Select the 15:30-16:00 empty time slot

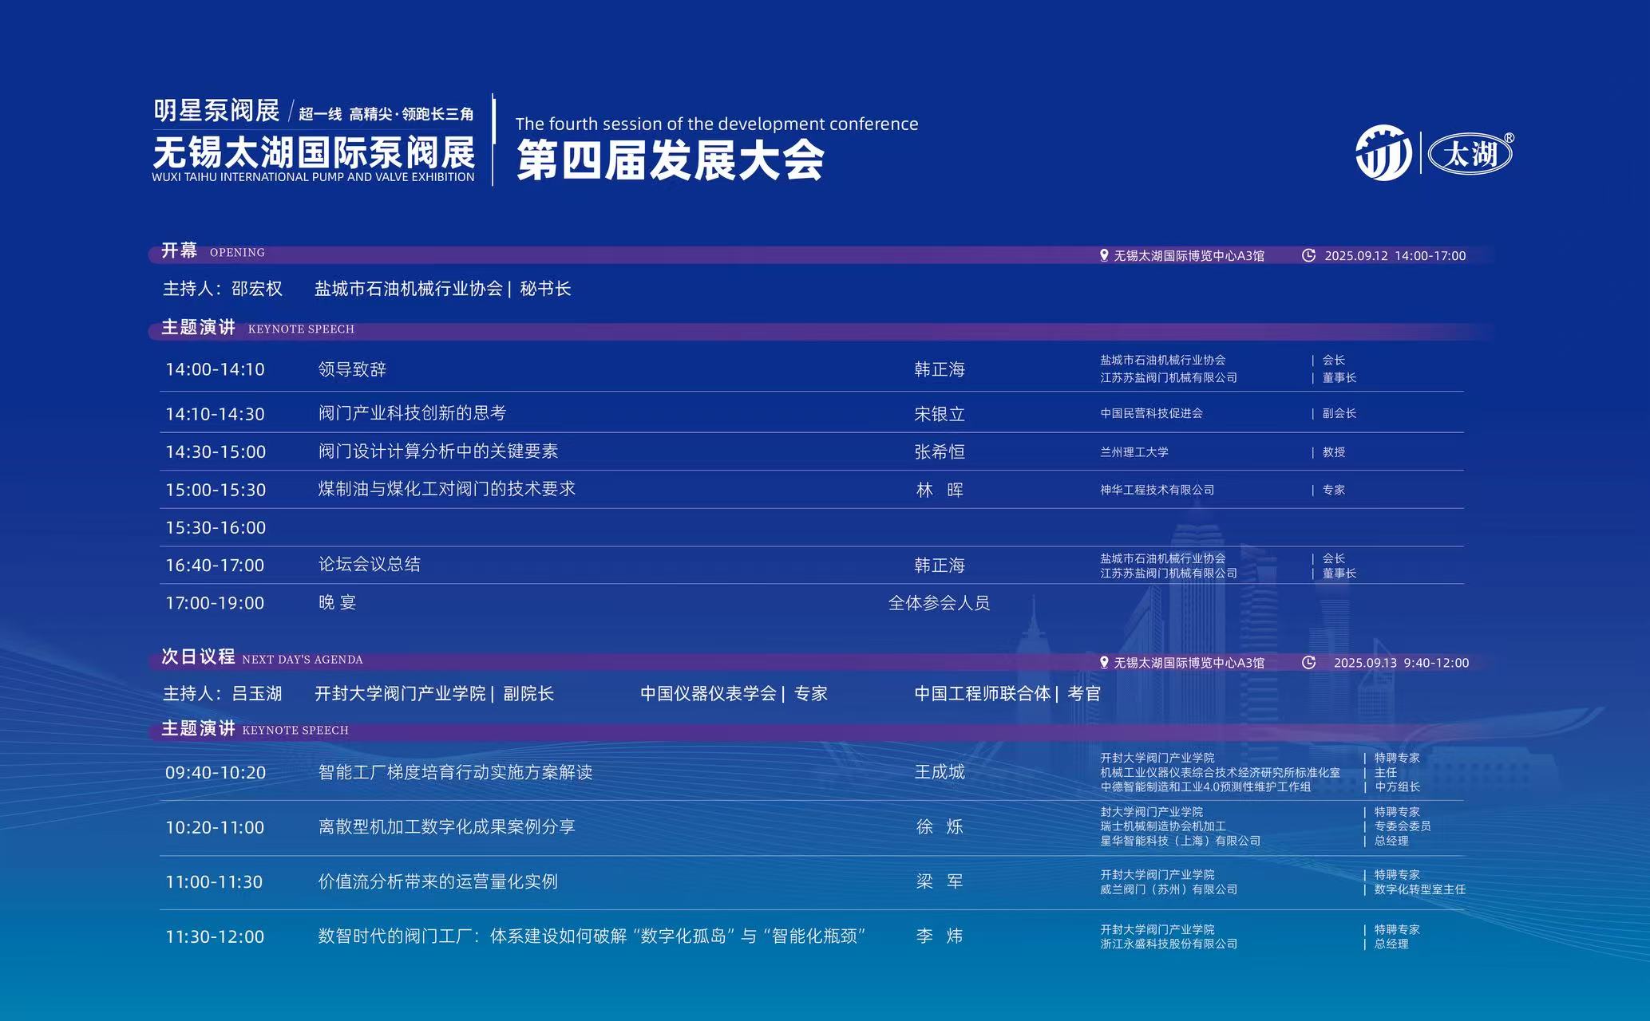(217, 527)
